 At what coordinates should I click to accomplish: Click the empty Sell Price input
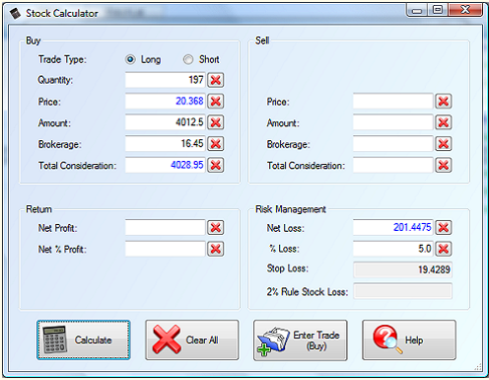click(393, 102)
